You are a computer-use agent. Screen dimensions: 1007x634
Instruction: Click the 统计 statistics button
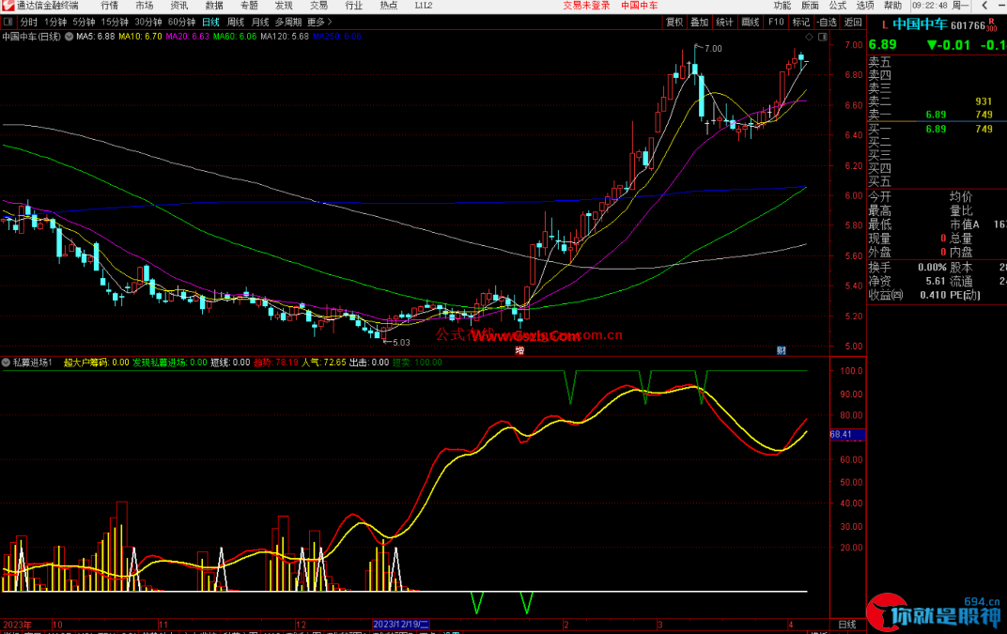(724, 22)
